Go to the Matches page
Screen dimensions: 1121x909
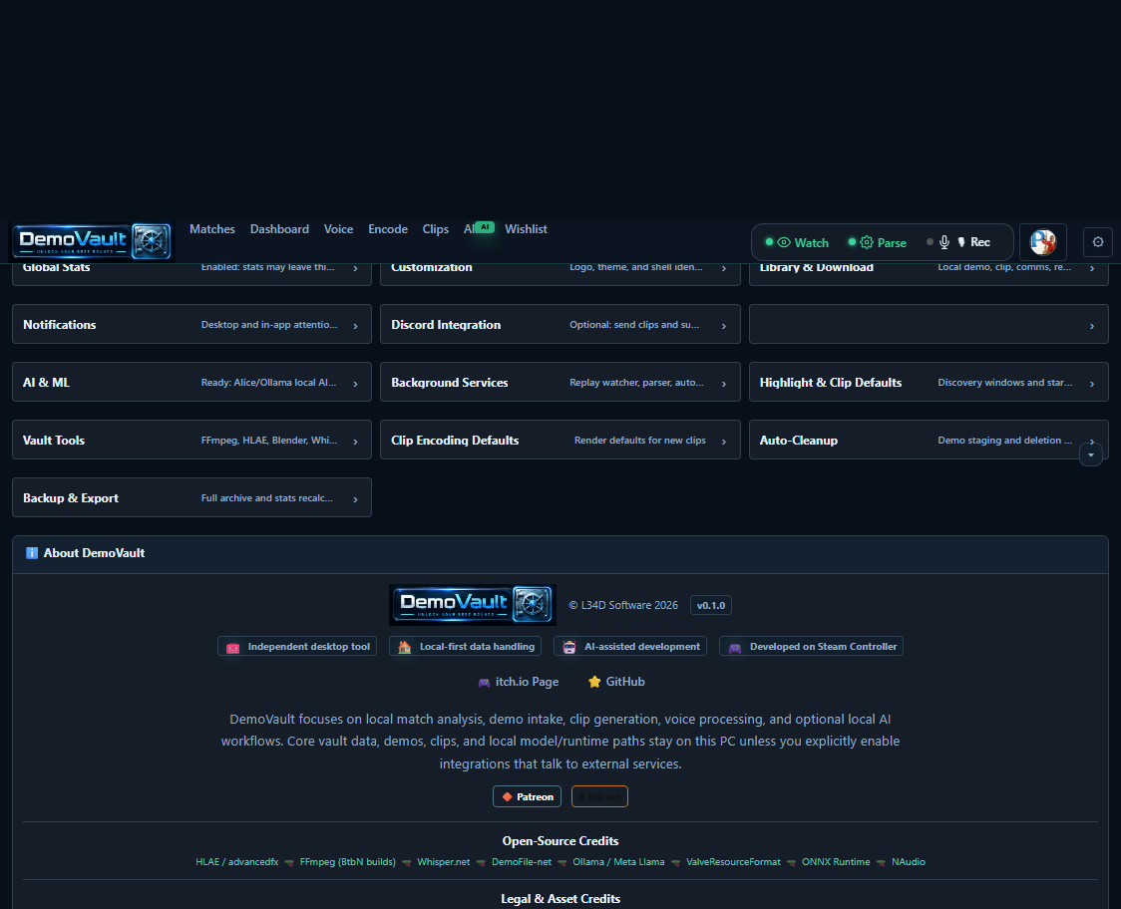coord(212,229)
